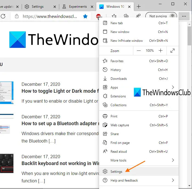Expand the More tools submenu

click(x=139, y=160)
